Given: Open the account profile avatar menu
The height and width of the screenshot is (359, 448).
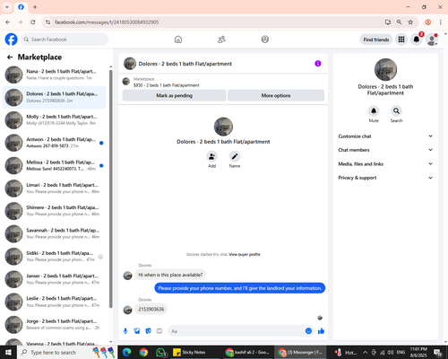Looking at the screenshot, I should [x=432, y=39].
